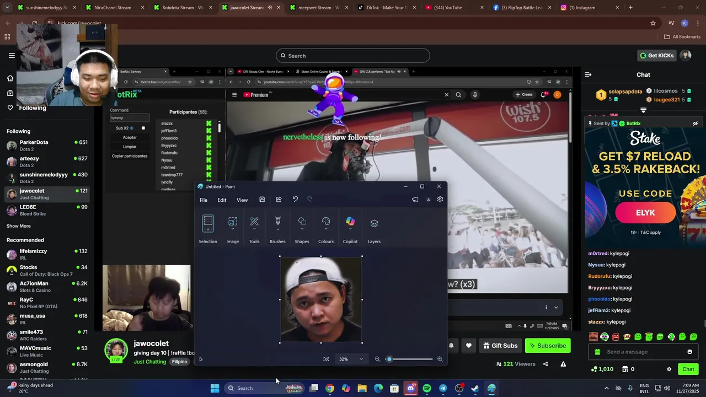The height and width of the screenshot is (397, 706).
Task: Click the Gift Subs button
Action: (x=500, y=346)
